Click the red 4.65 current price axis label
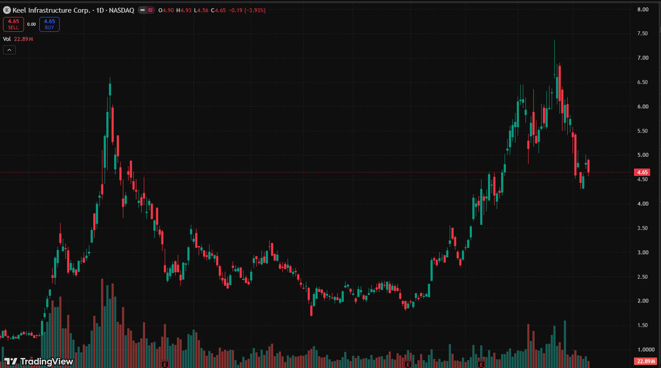Viewport: 661px width, 368px height. point(642,172)
